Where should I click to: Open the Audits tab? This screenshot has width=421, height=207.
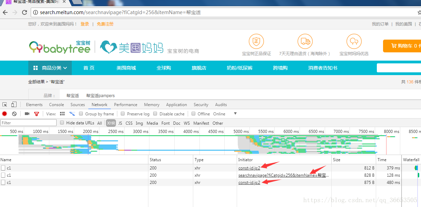pyautogui.click(x=221, y=105)
